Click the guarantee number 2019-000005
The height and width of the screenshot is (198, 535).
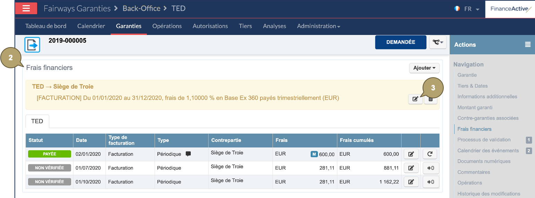click(x=67, y=40)
